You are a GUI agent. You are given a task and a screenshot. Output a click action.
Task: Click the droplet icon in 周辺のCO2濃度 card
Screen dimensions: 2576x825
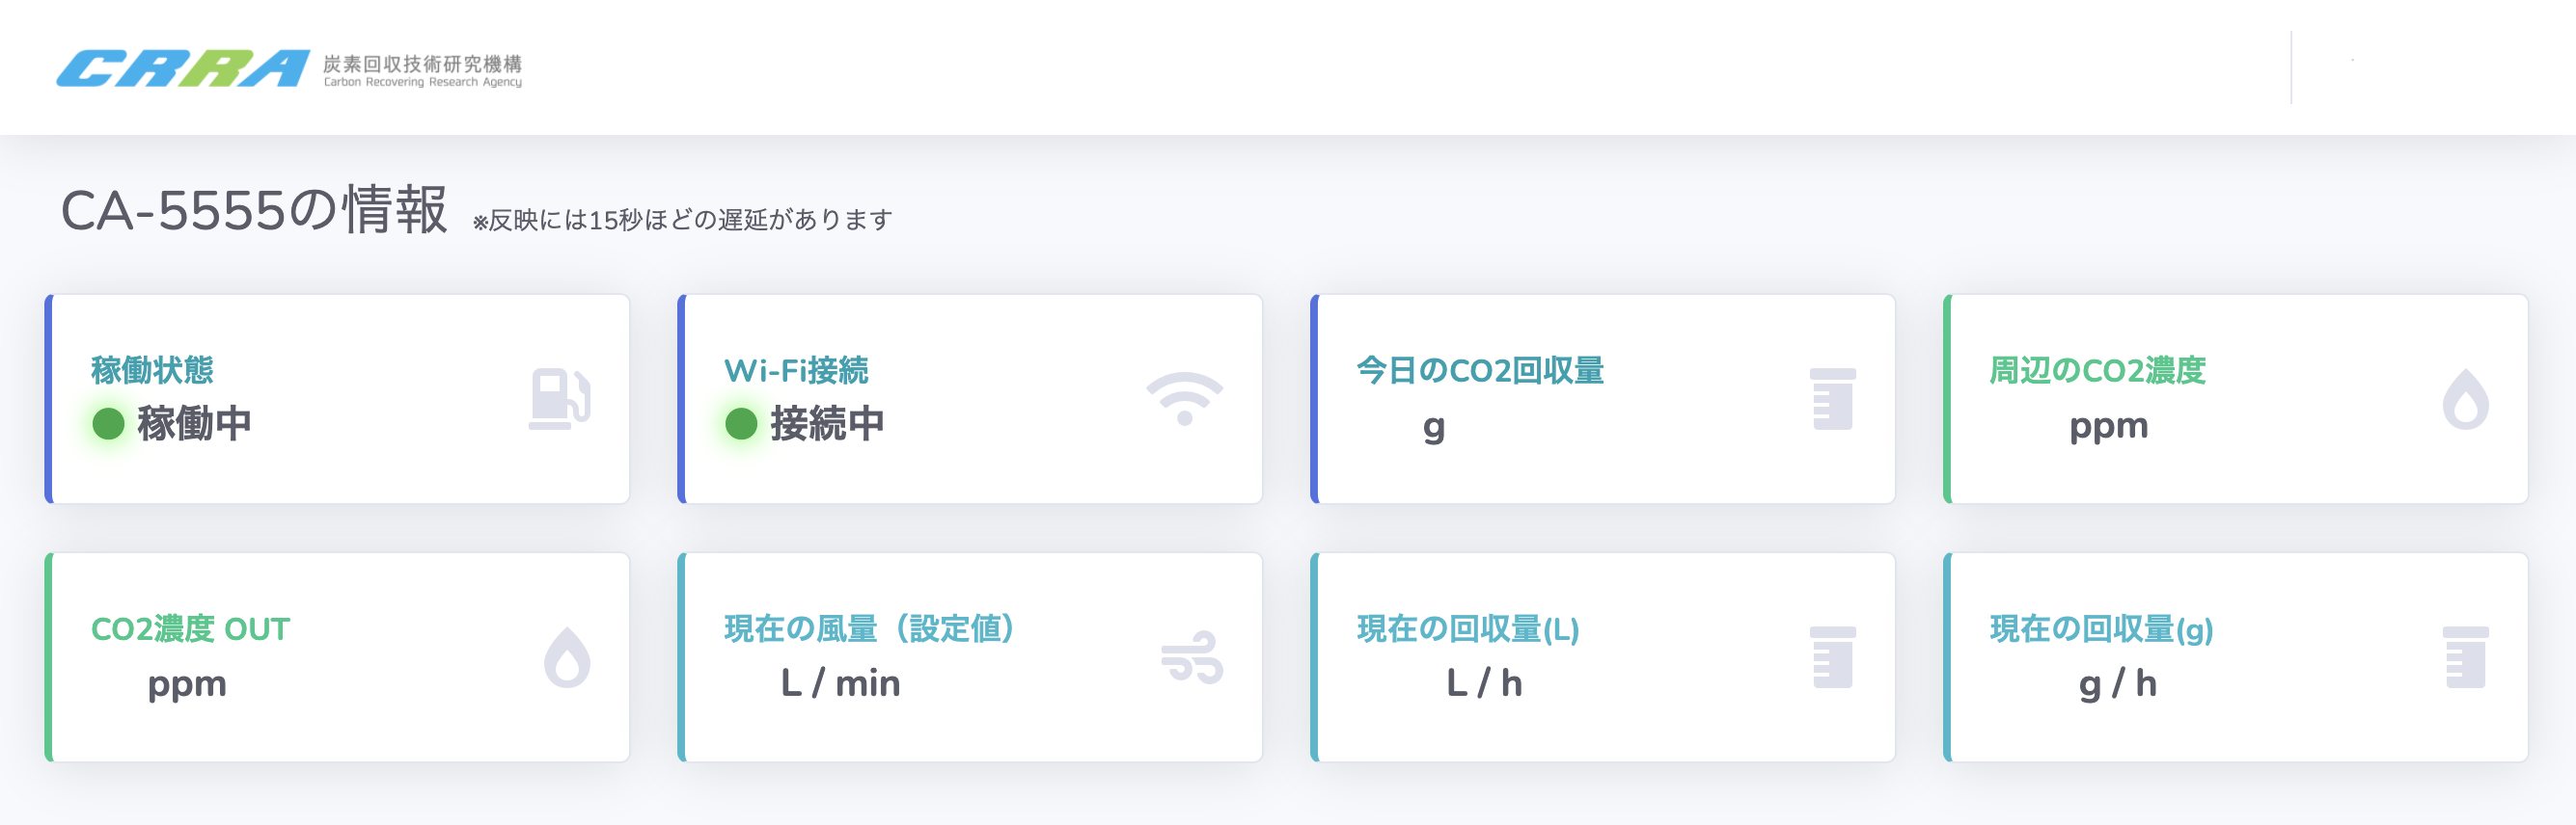pyautogui.click(x=2465, y=398)
